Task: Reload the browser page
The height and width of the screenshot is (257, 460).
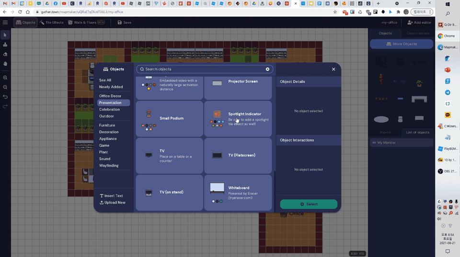Action: point(20,11)
